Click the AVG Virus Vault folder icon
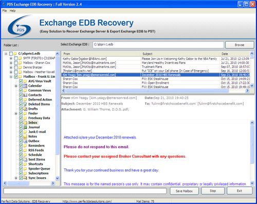Image resolution: width=257 pixels, height=204 pixels. (x=25, y=81)
